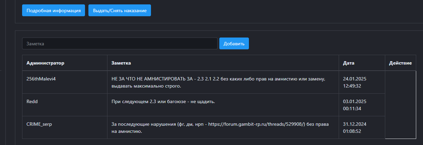This screenshot has height=145, width=423.
Task: Click the Заметка column header in table
Action: 121,63
